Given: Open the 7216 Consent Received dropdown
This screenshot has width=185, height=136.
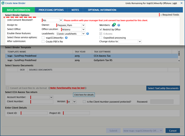Looking at the screenshot, I should click(61, 20).
